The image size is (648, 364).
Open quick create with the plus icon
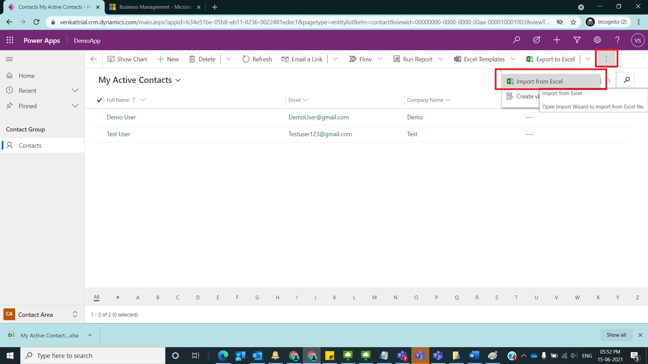coord(557,40)
